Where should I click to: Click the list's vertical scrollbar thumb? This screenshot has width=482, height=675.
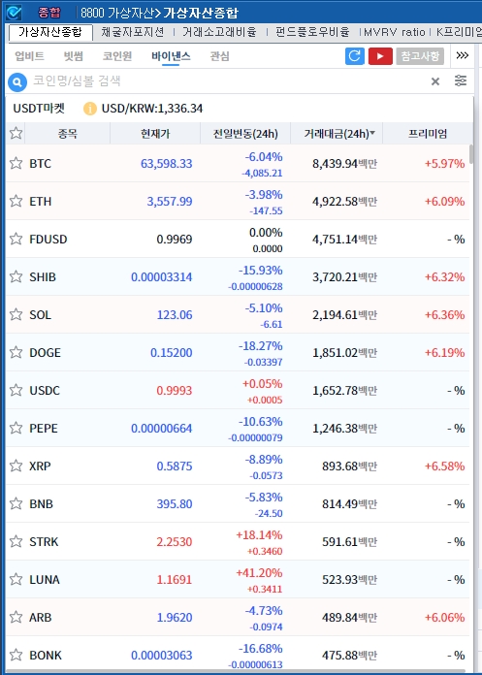coord(472,154)
